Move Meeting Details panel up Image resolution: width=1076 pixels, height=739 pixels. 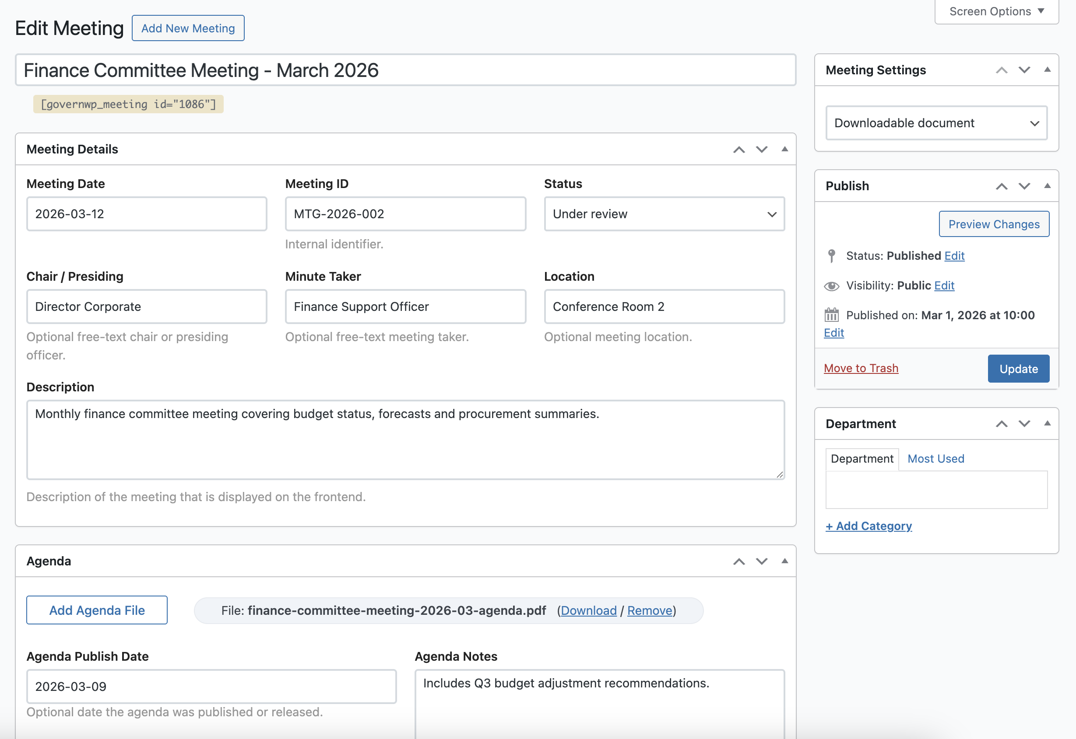click(x=738, y=150)
